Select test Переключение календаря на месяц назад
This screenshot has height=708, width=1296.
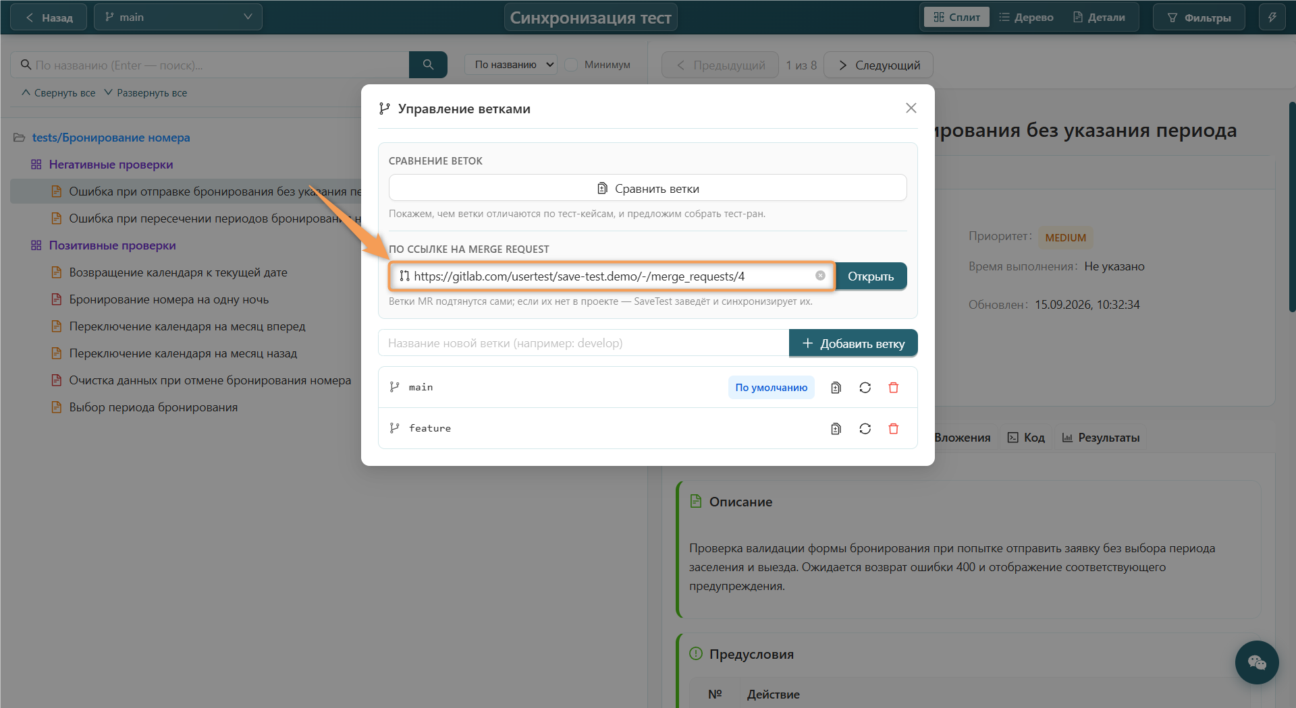183,353
